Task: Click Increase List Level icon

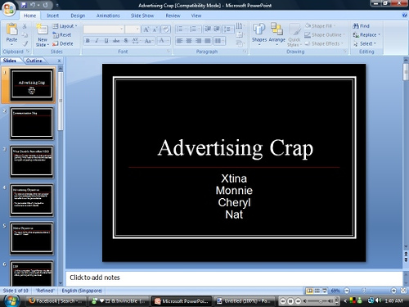Action: [217, 29]
